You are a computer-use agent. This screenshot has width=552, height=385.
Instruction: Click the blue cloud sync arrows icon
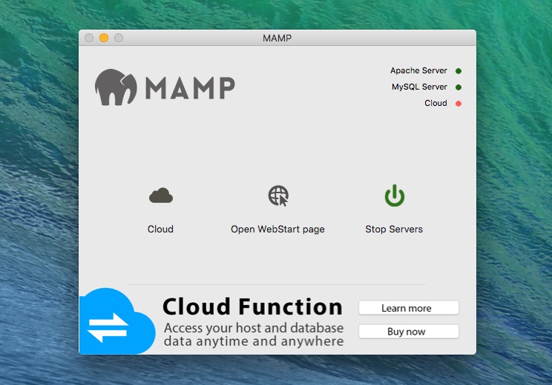(x=117, y=321)
